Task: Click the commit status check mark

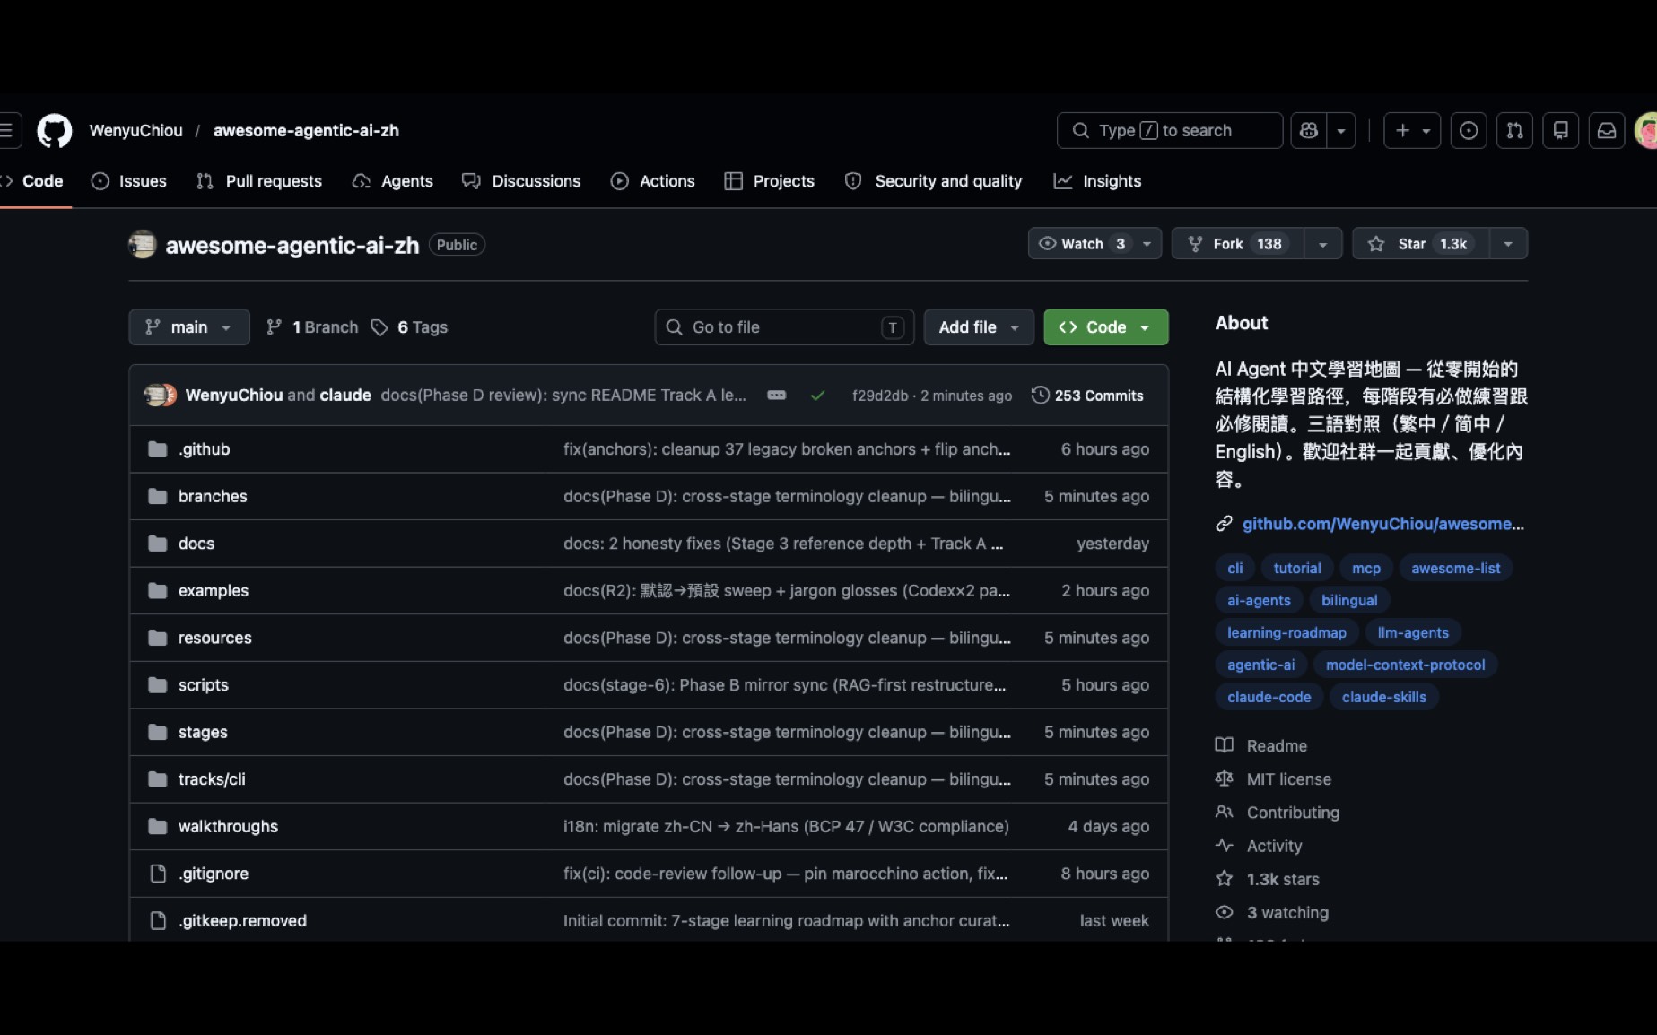Action: coord(817,396)
